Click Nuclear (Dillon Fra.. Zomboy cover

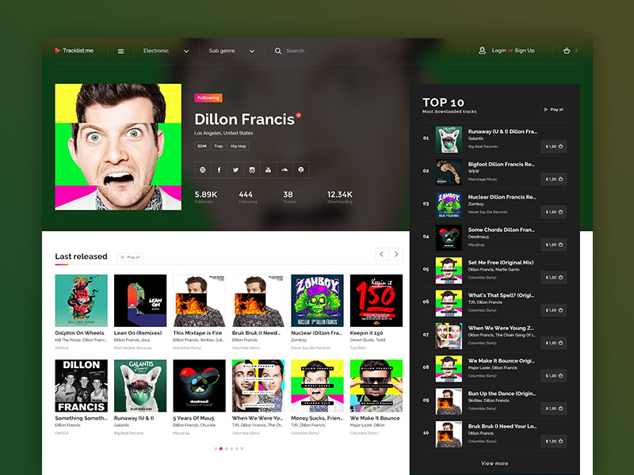click(318, 301)
